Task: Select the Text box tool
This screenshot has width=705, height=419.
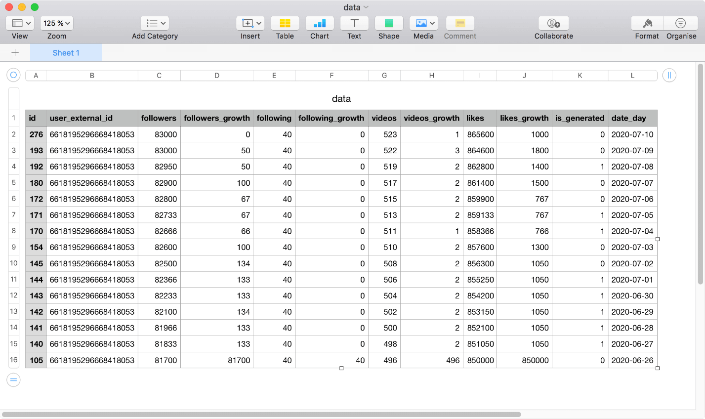Action: click(x=354, y=23)
